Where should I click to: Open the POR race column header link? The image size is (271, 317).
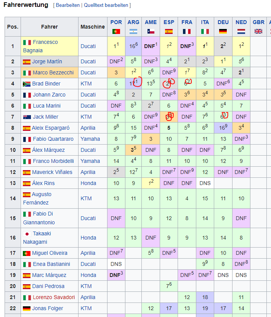tap(116, 22)
